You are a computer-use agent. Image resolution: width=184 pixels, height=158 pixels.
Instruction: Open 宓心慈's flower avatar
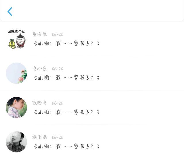(x=16, y=73)
